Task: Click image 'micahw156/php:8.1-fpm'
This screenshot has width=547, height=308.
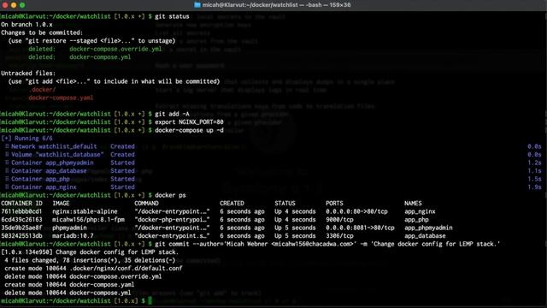Action: [88, 220]
